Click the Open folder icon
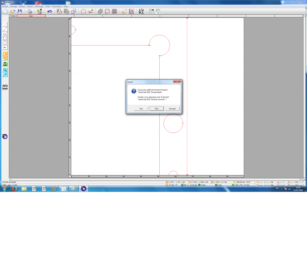Viewport: 307px width, 263px height. [x=12, y=12]
